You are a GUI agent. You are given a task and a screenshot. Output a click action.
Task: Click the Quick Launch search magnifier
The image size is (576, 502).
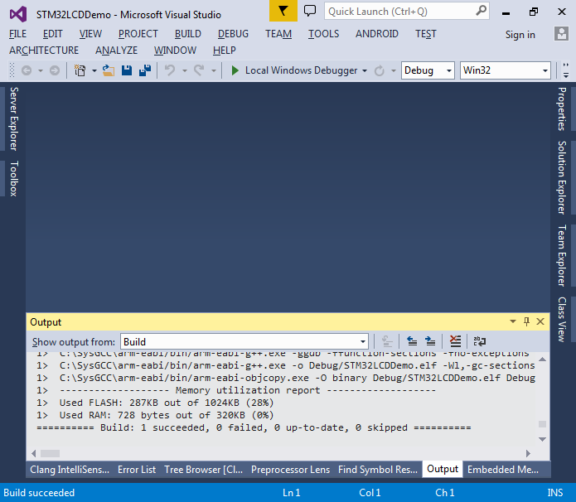point(481,11)
